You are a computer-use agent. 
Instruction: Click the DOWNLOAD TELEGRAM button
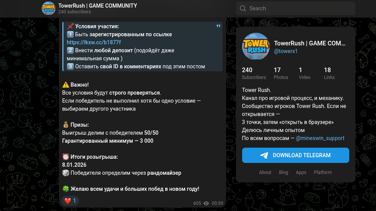click(x=295, y=155)
